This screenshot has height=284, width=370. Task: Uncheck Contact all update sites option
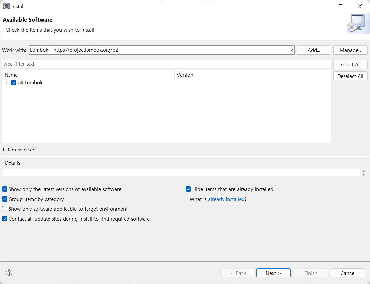(x=5, y=219)
